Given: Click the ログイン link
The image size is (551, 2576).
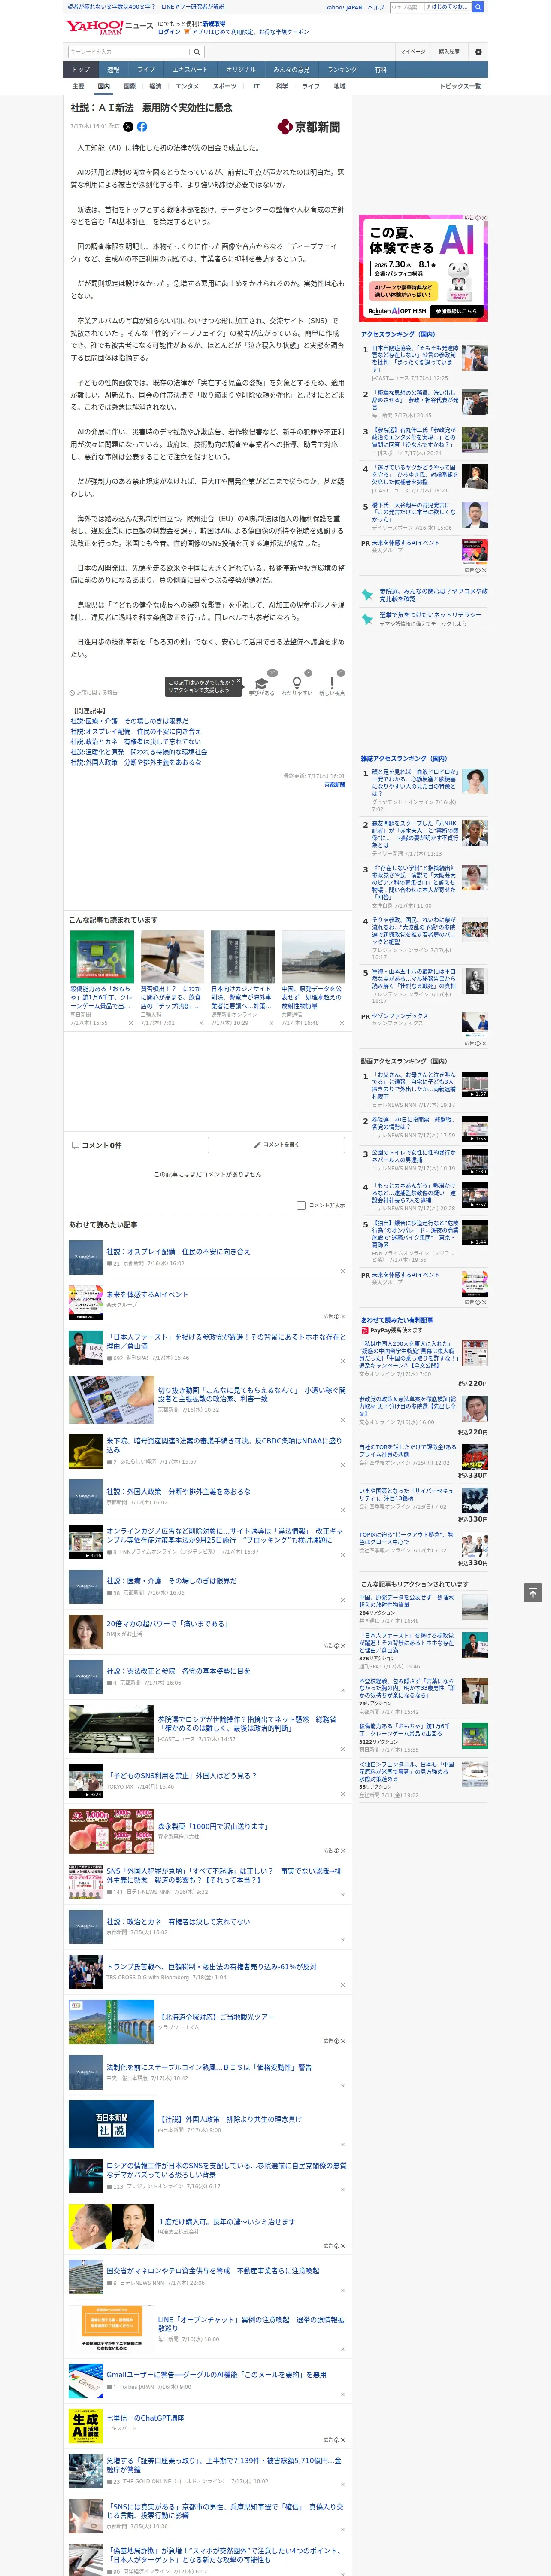Looking at the screenshot, I should tap(169, 32).
